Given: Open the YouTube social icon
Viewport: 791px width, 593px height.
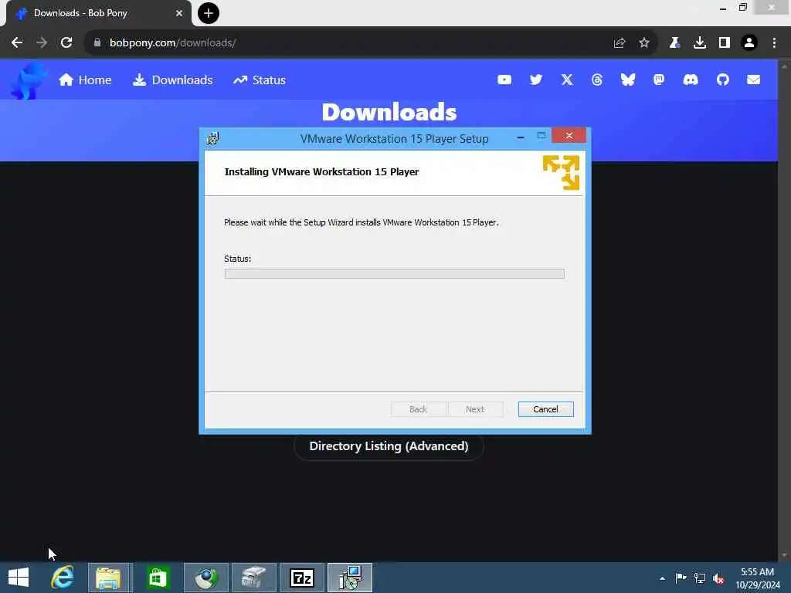Looking at the screenshot, I should [504, 80].
